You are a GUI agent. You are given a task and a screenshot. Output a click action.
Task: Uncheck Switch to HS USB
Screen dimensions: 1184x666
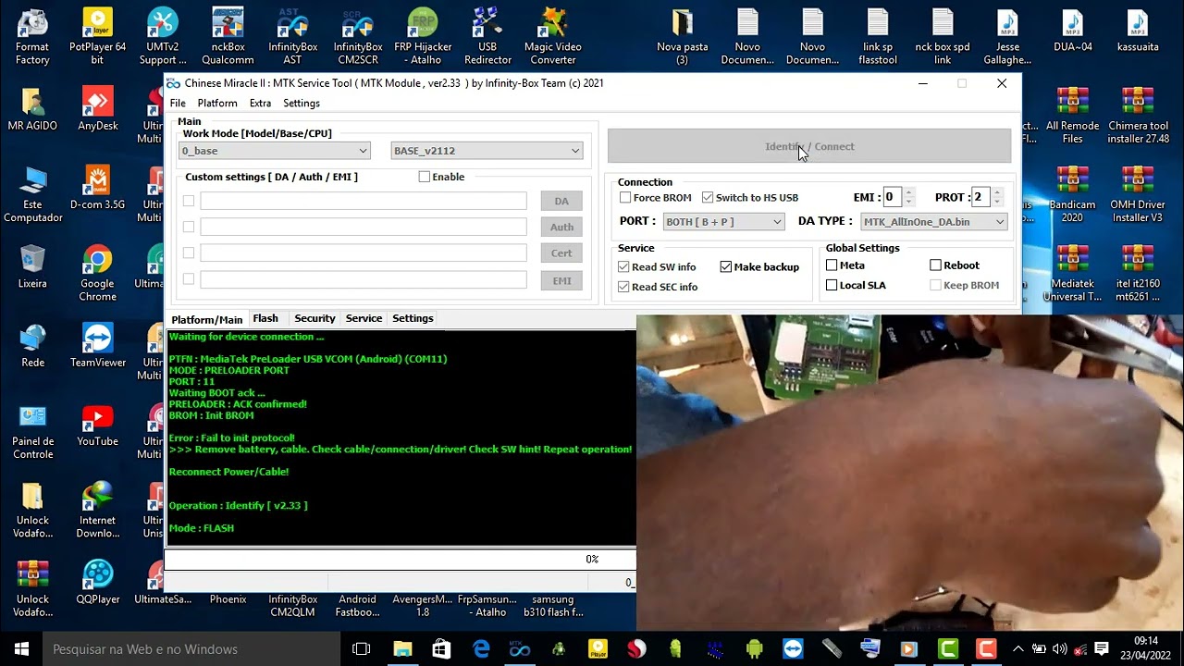click(708, 198)
